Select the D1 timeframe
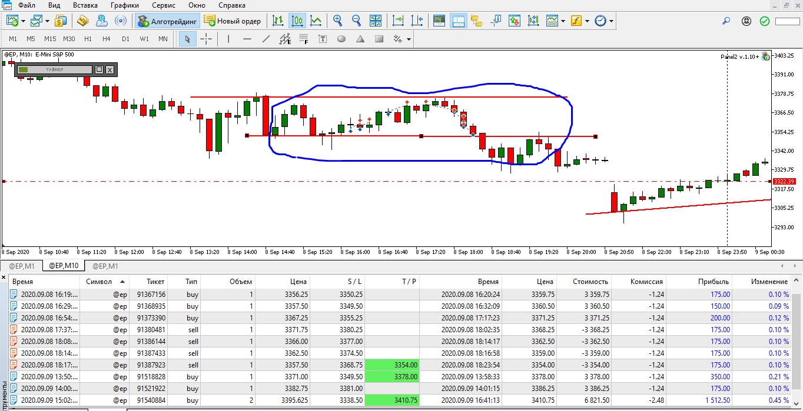 125,39
